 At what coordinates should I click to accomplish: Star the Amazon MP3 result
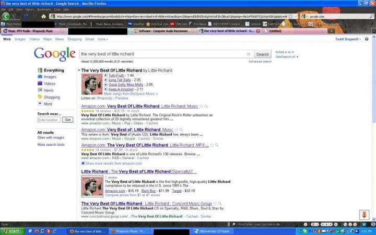(x=212, y=145)
